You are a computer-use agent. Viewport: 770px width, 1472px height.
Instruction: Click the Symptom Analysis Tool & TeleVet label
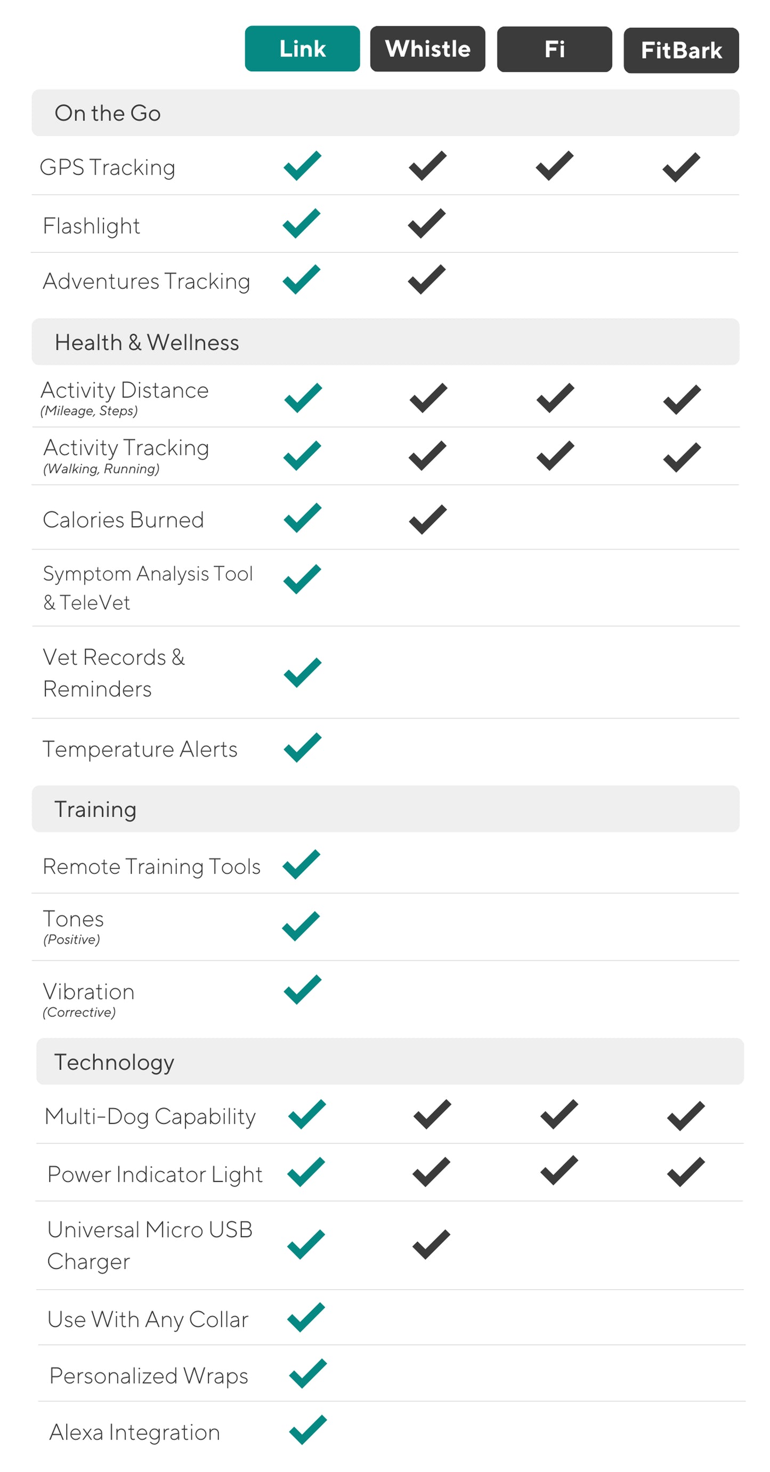coord(148,588)
